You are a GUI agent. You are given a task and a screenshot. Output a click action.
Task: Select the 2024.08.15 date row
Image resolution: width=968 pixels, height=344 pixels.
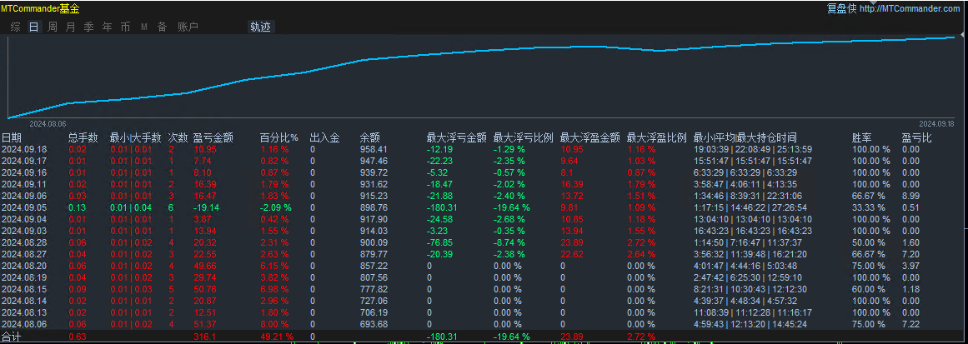point(24,289)
